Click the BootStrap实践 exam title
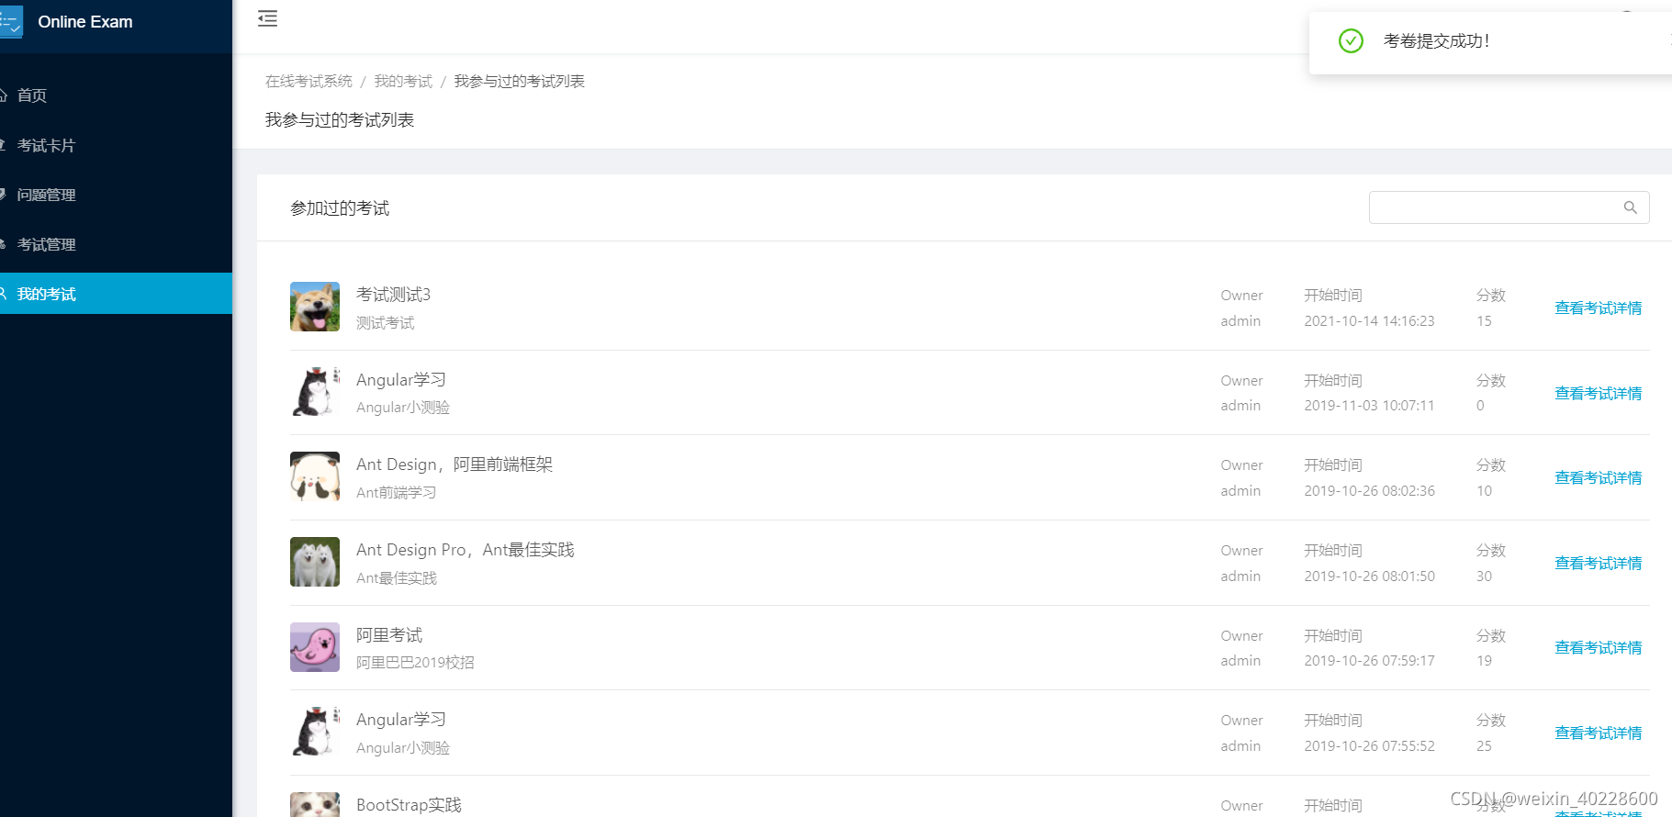The image size is (1672, 817). click(x=409, y=805)
